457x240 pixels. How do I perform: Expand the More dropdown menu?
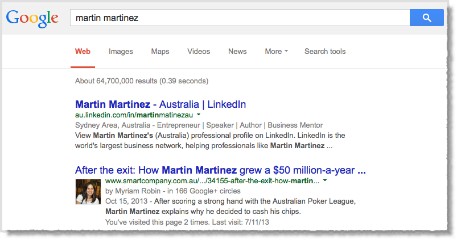[x=276, y=52]
